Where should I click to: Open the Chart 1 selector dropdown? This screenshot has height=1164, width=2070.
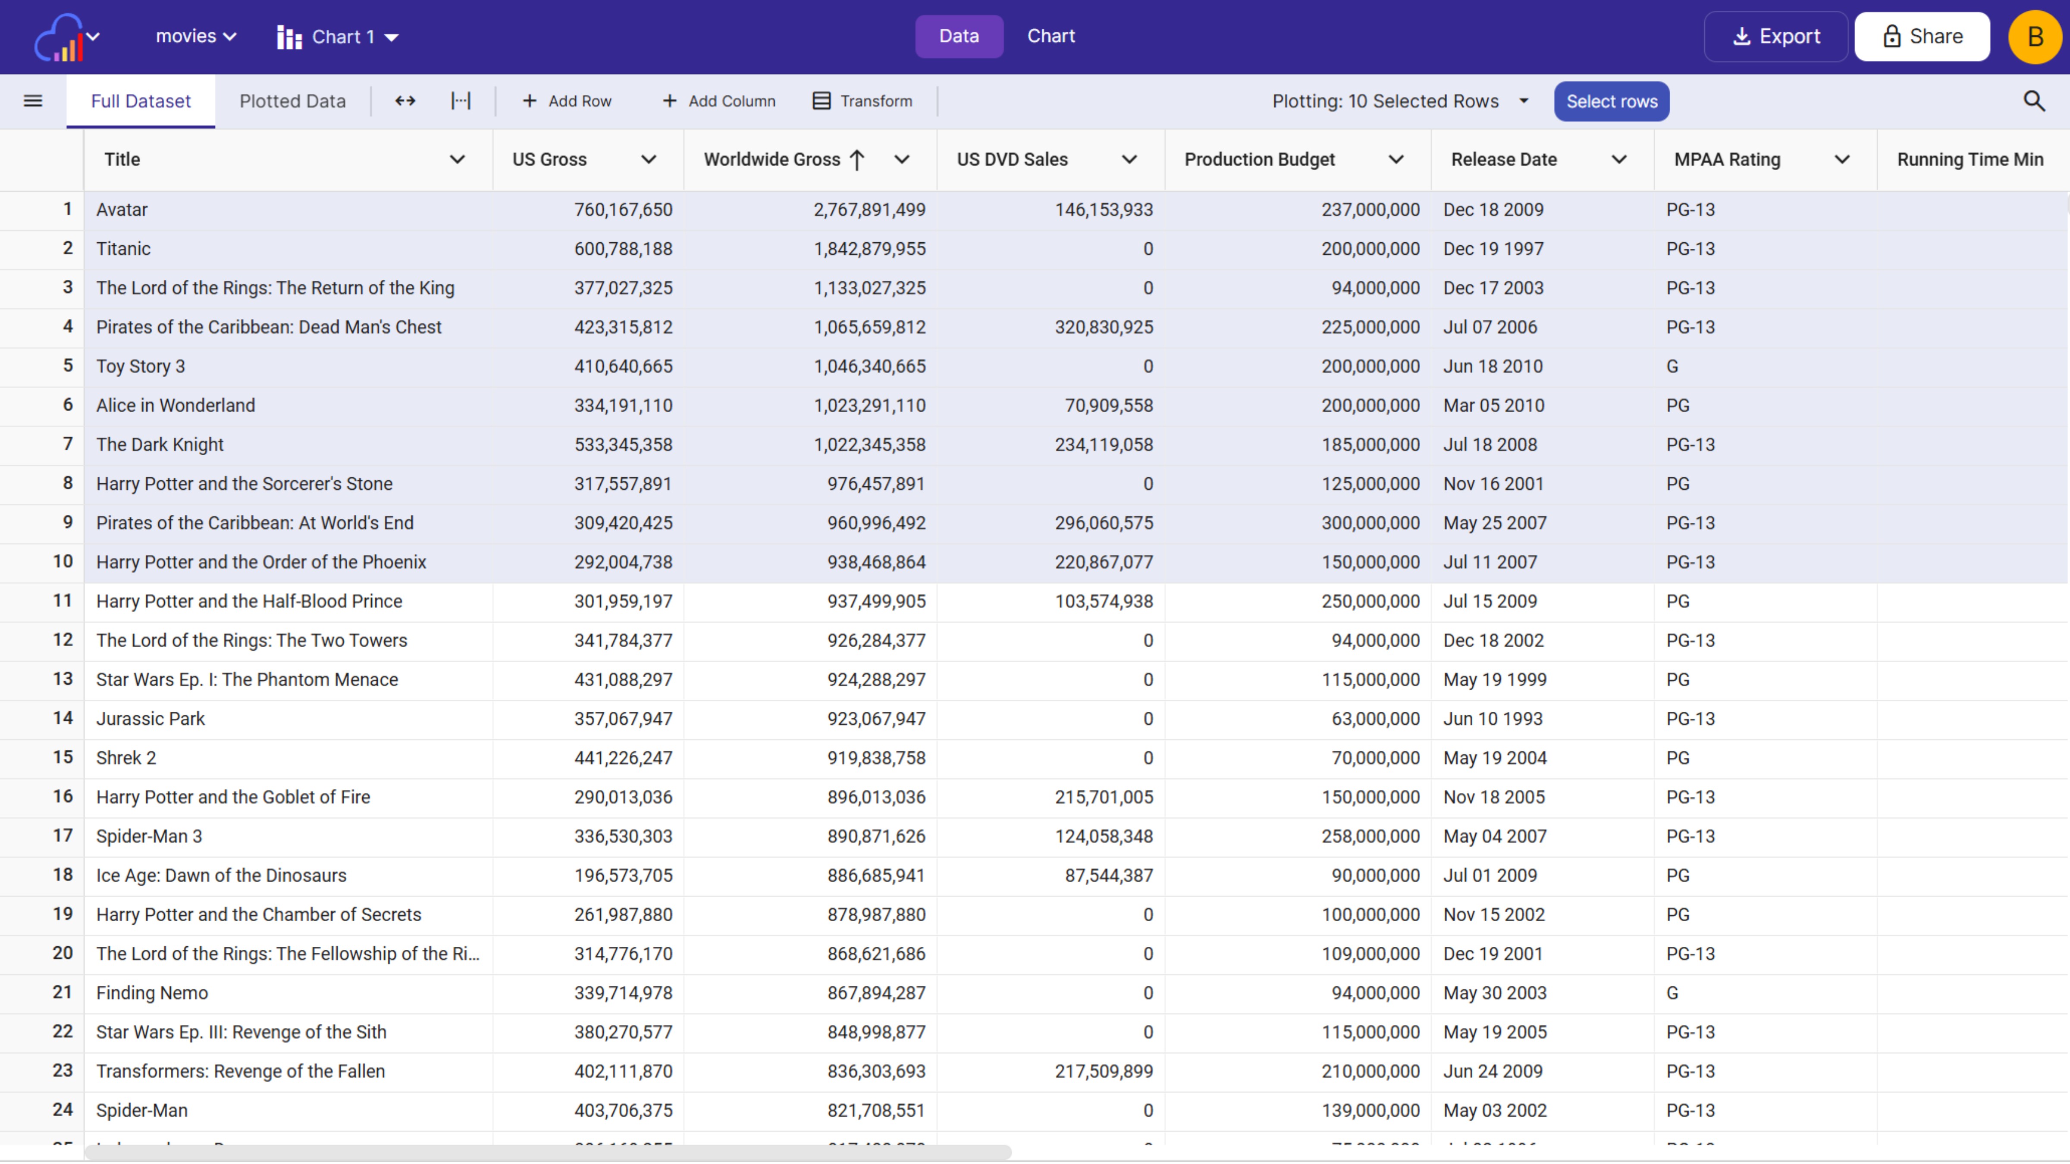tap(338, 37)
